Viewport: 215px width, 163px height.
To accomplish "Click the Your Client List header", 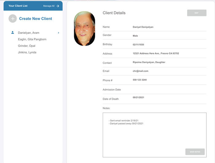I will click(x=18, y=6).
